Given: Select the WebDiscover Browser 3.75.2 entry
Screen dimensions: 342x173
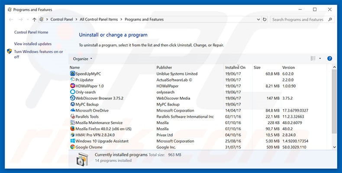Looking at the screenshot, I should 100,98.
